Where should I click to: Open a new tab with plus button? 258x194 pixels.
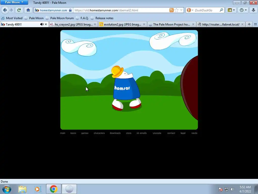[249, 25]
